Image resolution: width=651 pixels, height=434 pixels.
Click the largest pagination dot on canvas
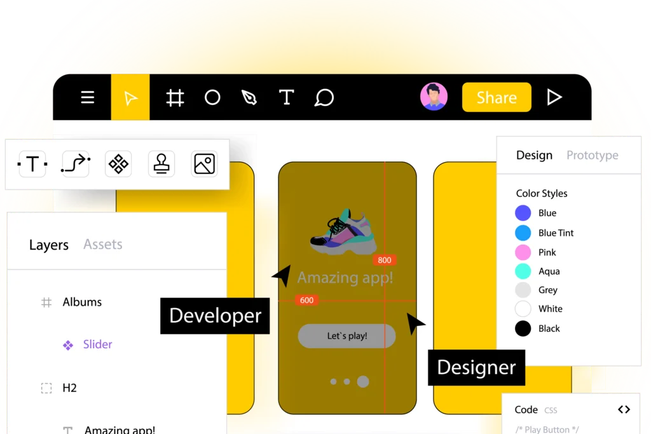(363, 381)
